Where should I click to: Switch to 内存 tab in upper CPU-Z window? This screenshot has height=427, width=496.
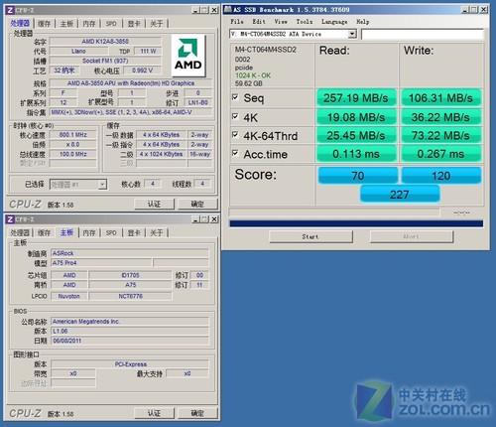(x=89, y=24)
